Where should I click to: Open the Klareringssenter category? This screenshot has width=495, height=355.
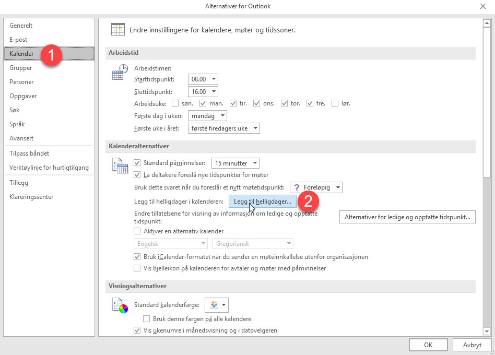coord(49,197)
